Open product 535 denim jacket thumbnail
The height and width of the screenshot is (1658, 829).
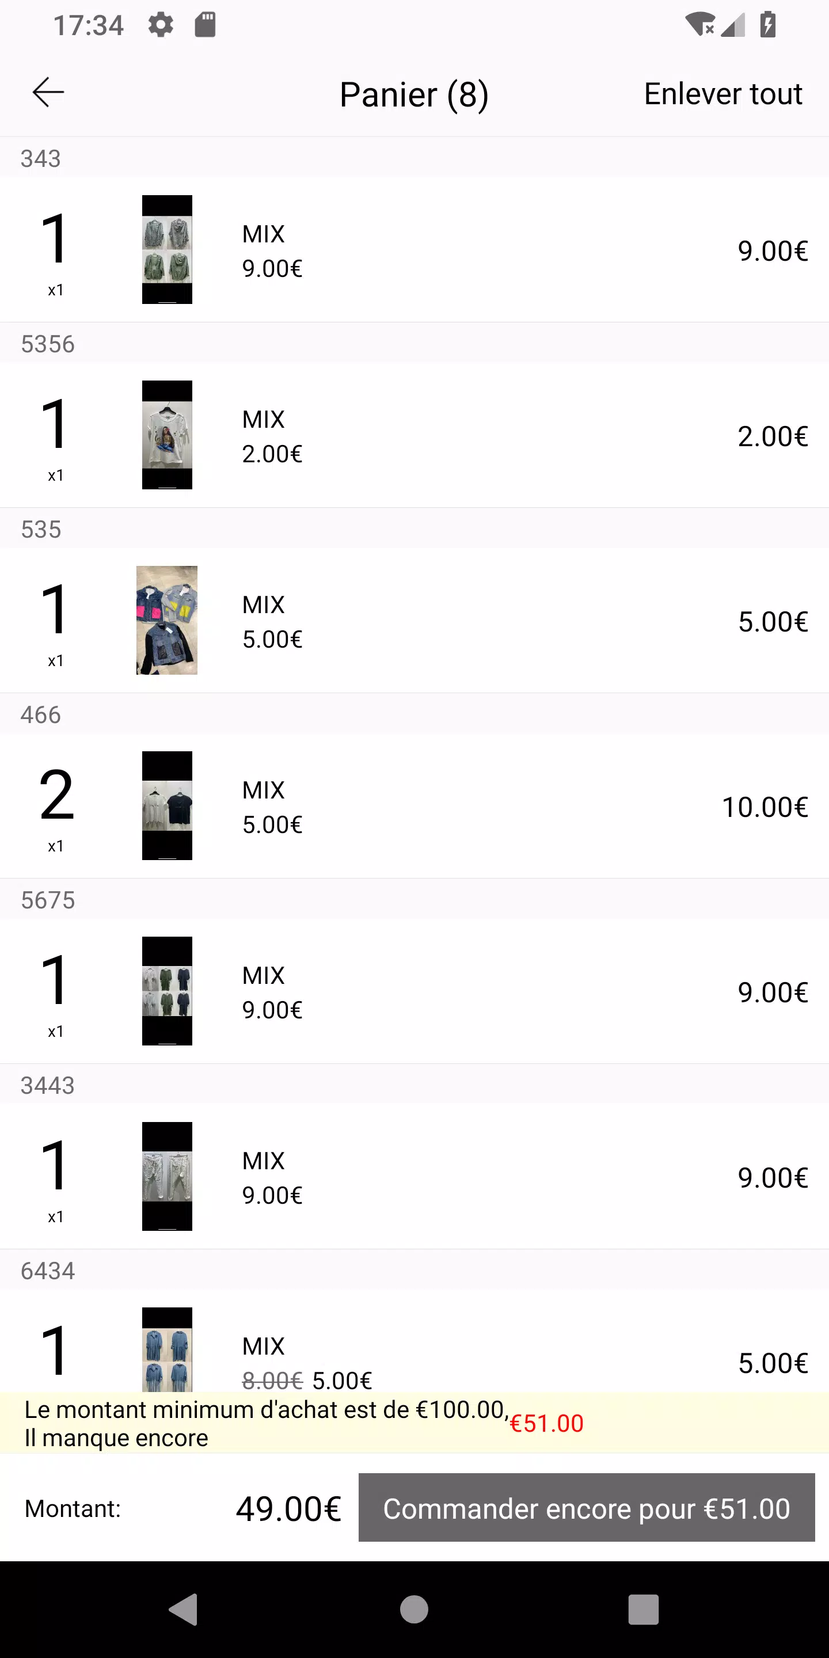coord(167,620)
